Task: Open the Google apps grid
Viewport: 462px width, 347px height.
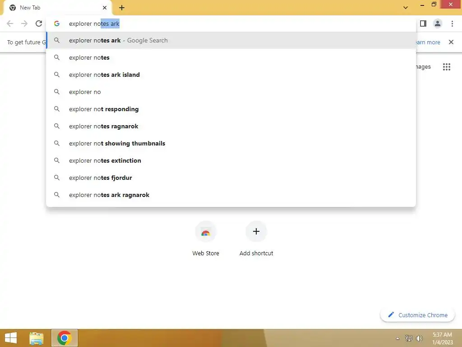Action: pos(446,67)
